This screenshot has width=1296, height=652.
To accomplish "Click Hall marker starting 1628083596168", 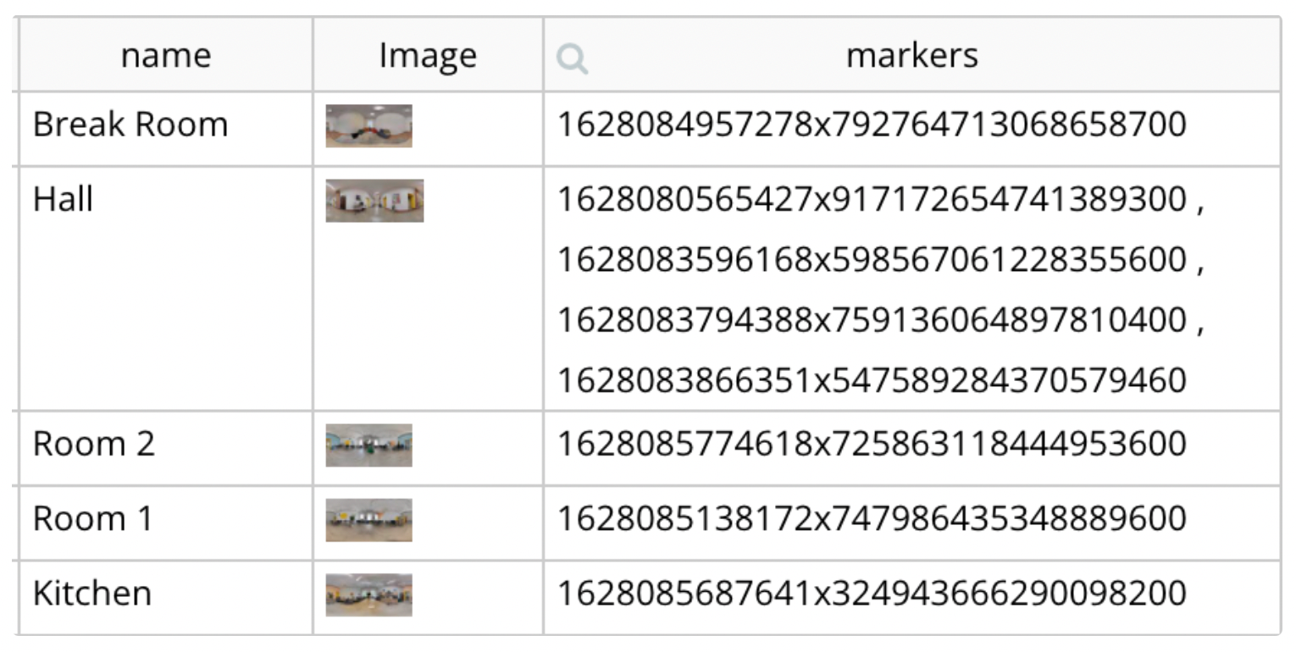I will (872, 260).
